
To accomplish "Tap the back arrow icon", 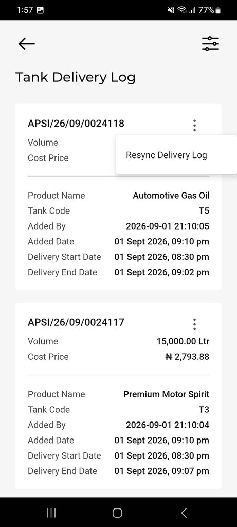I will coord(27,44).
